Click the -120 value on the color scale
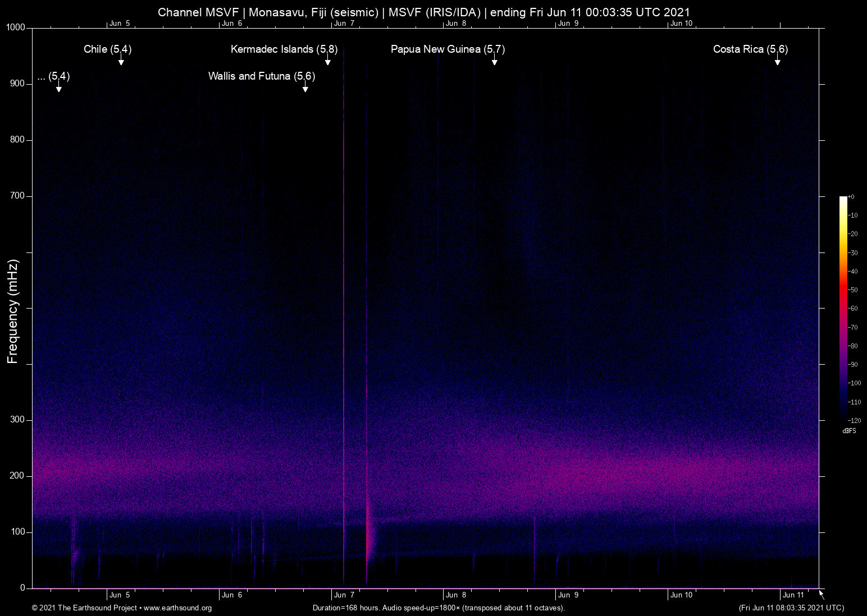 (854, 420)
